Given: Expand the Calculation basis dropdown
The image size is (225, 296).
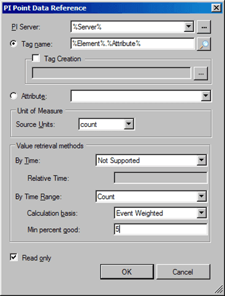Looking at the screenshot, I should [x=202, y=213].
